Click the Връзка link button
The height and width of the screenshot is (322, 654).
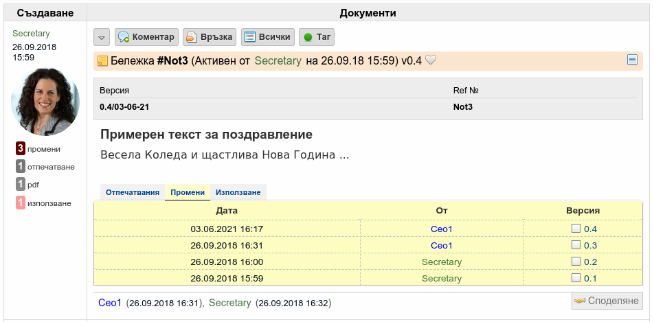(210, 37)
